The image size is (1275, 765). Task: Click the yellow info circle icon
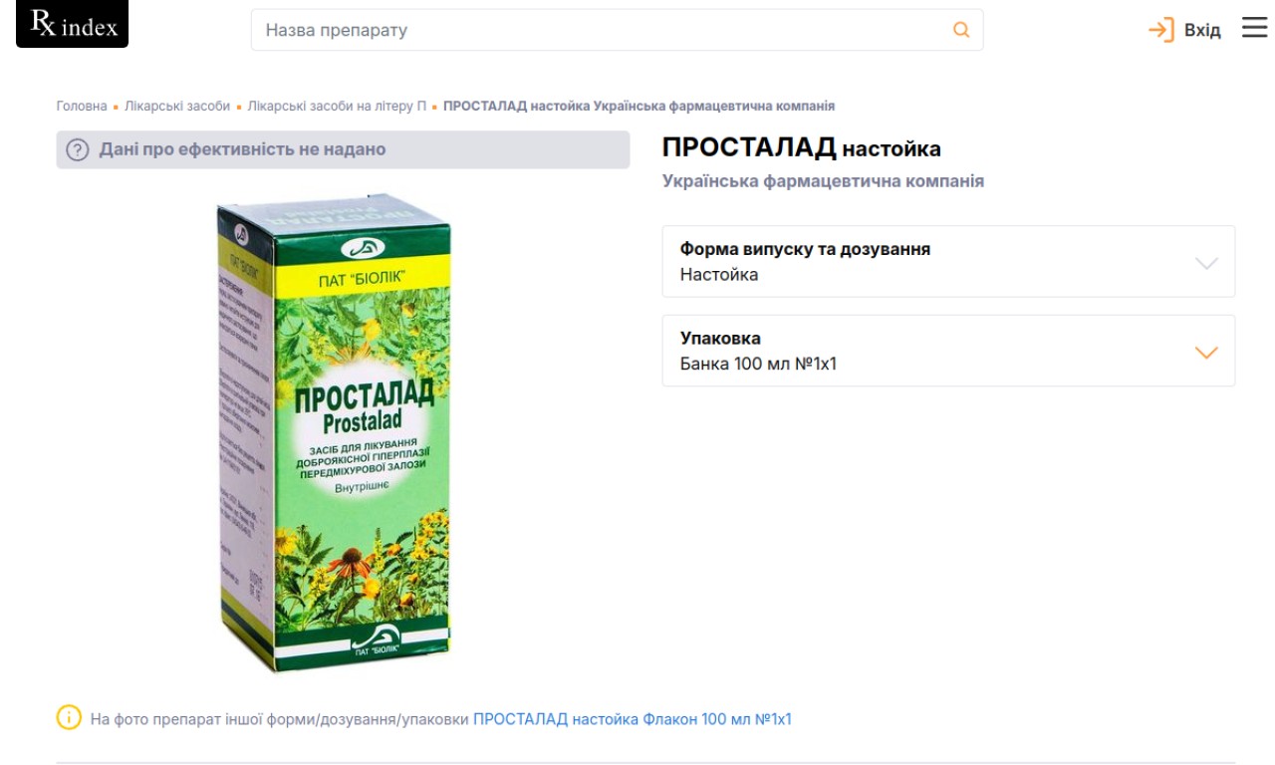tap(69, 717)
